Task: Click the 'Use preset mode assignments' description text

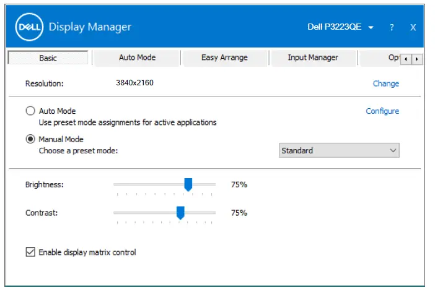Action: [127, 122]
